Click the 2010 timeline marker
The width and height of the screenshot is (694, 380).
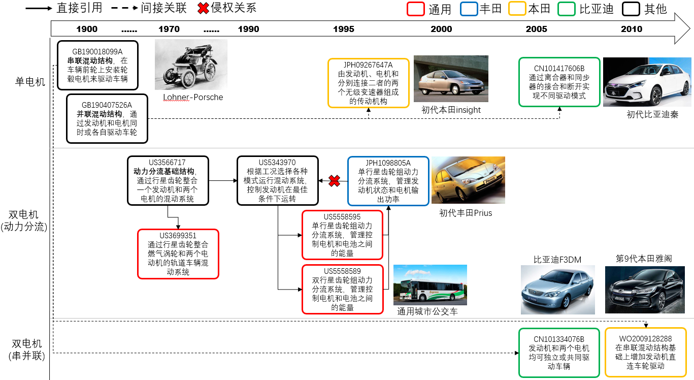[x=632, y=29]
